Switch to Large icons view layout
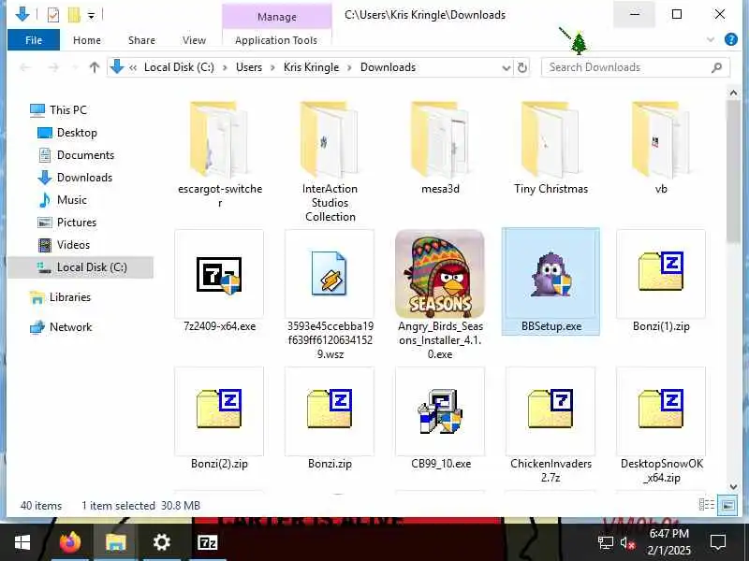Viewport: 749px width, 561px height. point(727,505)
